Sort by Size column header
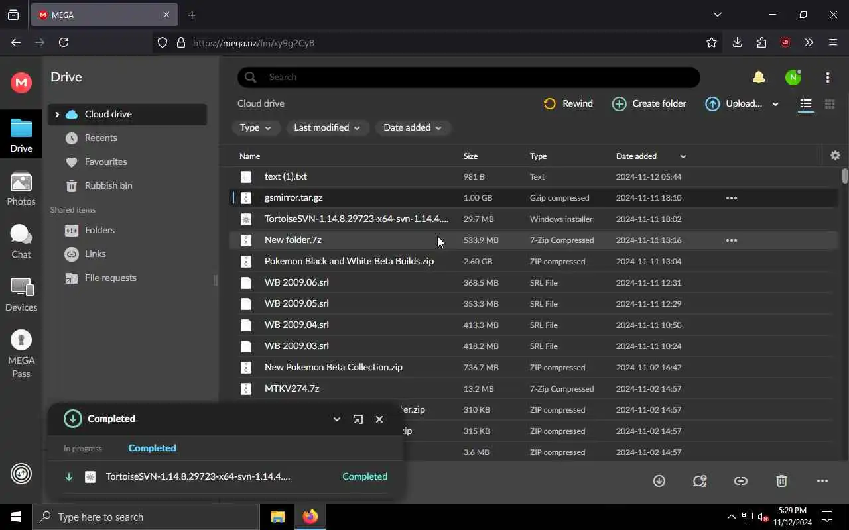849x530 pixels. [x=470, y=156]
